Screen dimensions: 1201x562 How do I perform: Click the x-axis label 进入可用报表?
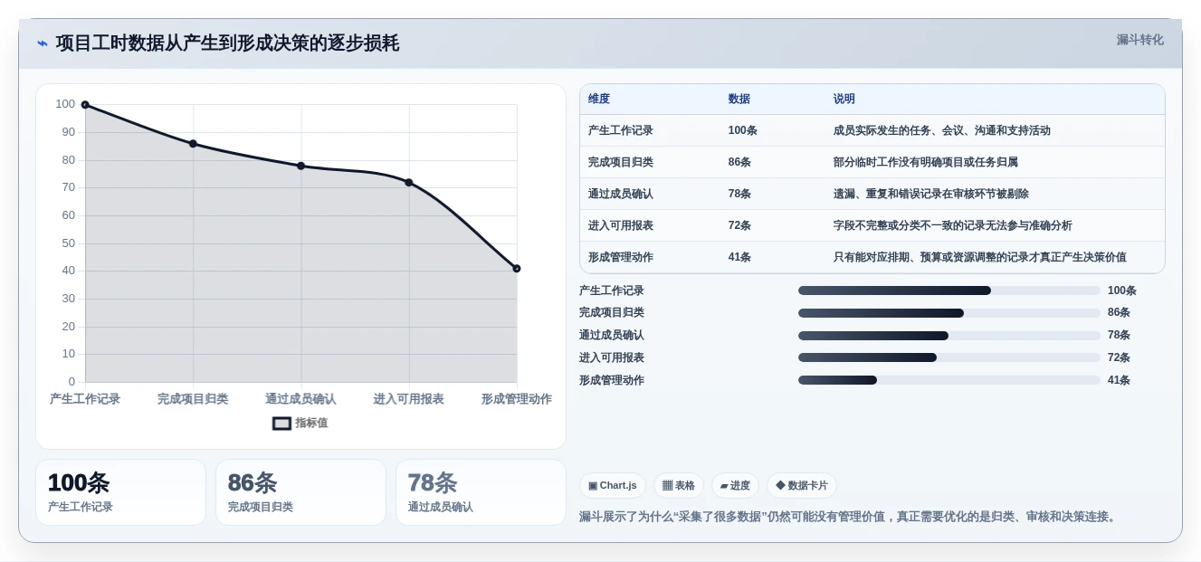(x=409, y=399)
